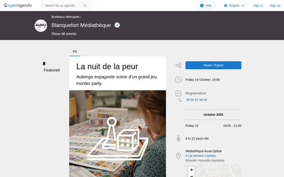The height and width of the screenshot is (177, 284).
Task: Open Bordeaux Métropole breadcrumb link
Action: coord(65,17)
